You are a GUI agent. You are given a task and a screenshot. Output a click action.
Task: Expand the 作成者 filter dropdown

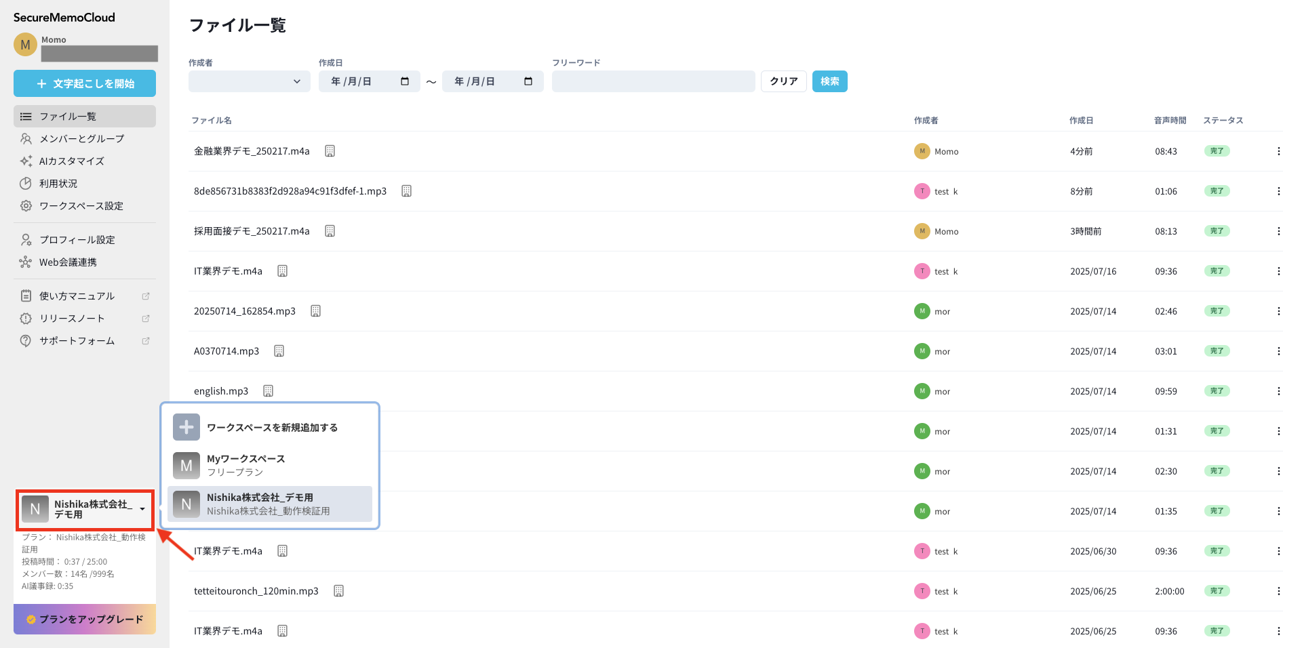pos(249,81)
